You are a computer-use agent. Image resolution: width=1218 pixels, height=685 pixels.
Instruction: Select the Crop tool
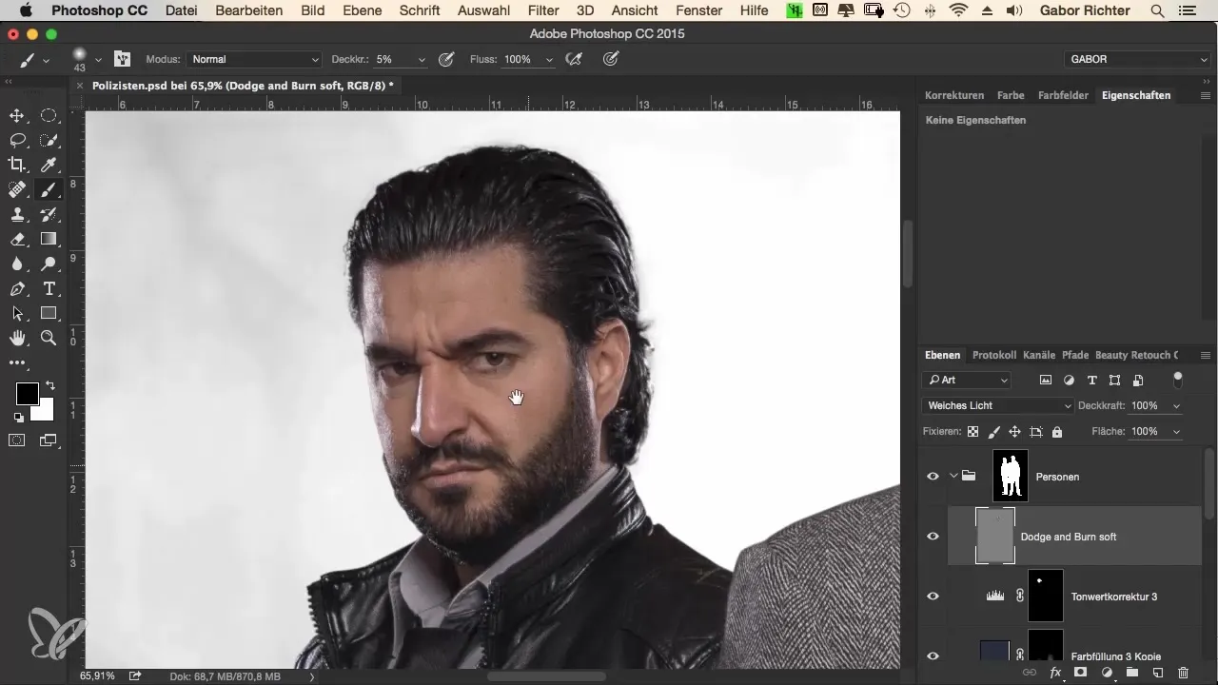pos(17,165)
